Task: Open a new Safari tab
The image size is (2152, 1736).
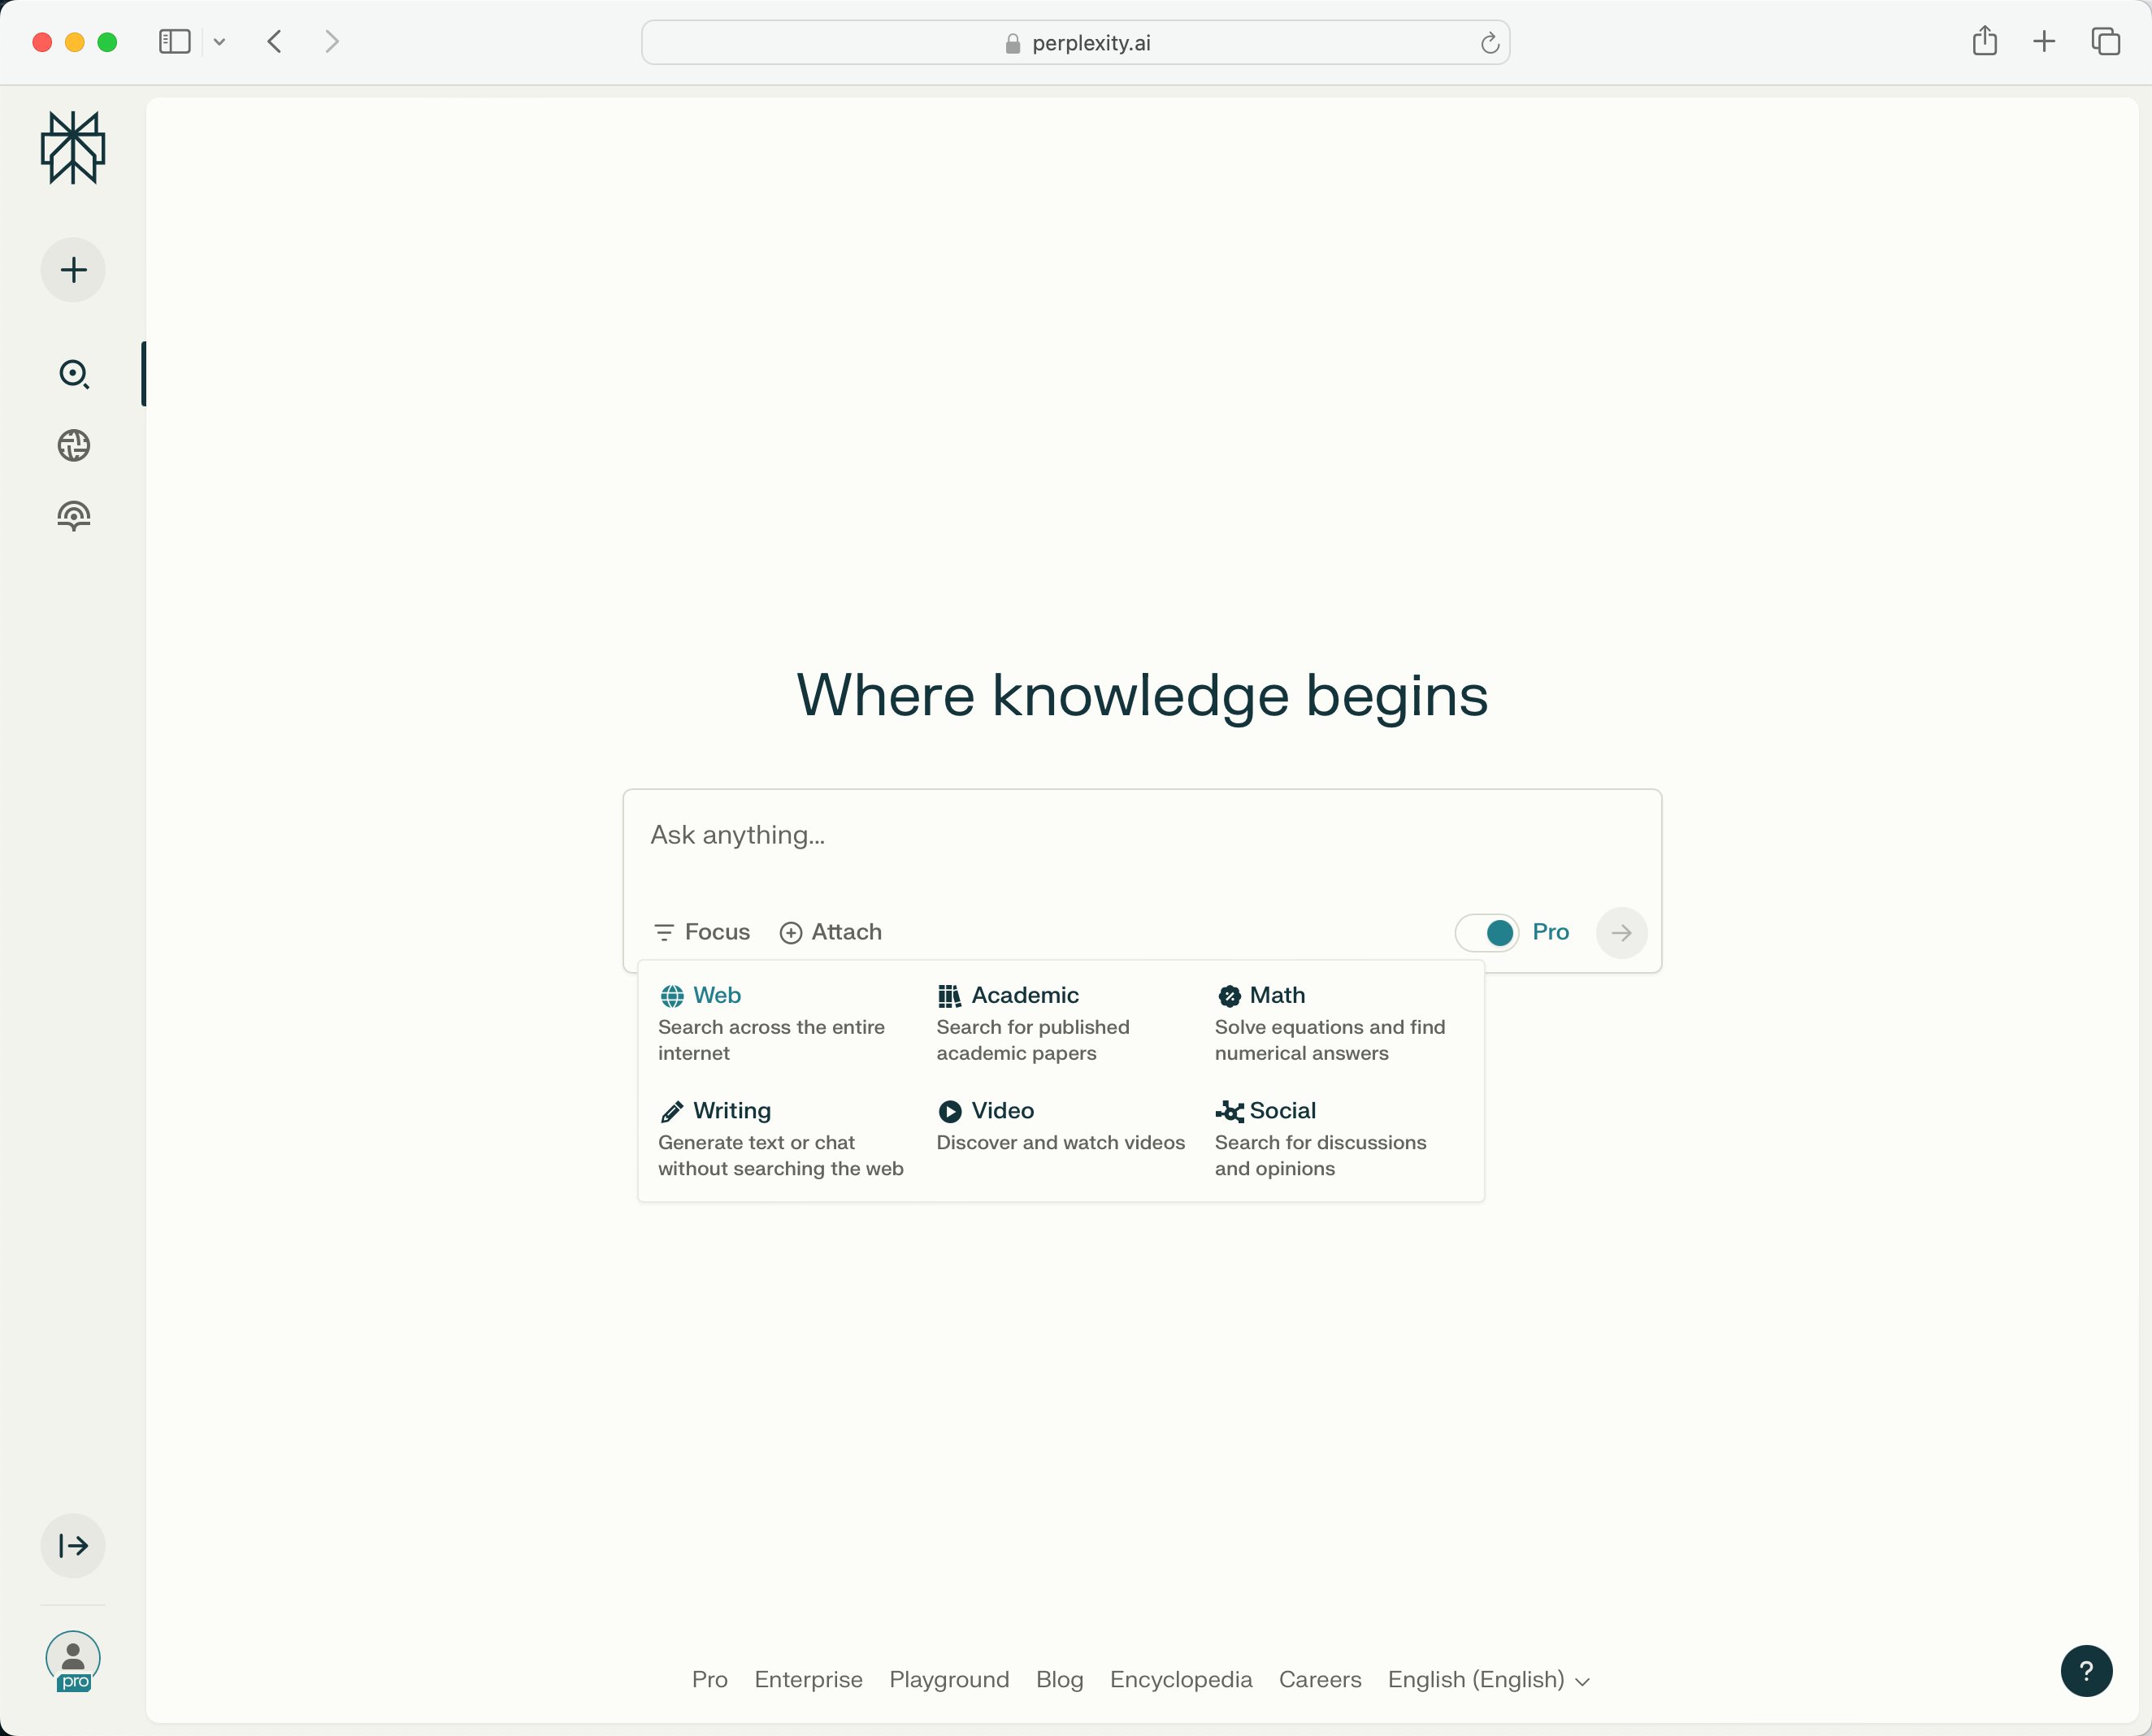Action: (2044, 41)
